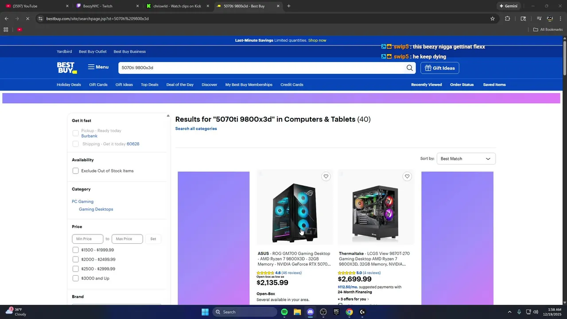Open Holiday Deals in the nav bar
Screen dimensions: 567x319
pos(69,85)
